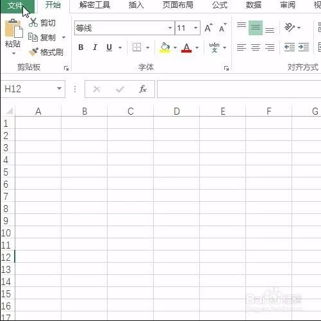The image size is (321, 321).
Task: Switch to the 开始 Home tab
Action: point(53,5)
